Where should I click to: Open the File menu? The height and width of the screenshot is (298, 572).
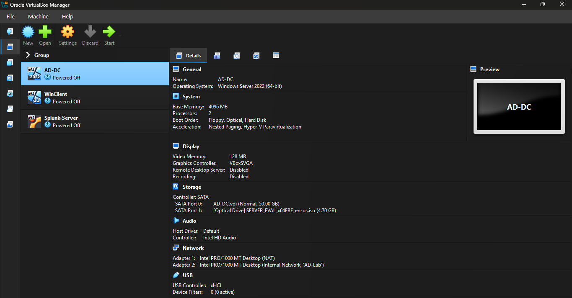coord(10,16)
